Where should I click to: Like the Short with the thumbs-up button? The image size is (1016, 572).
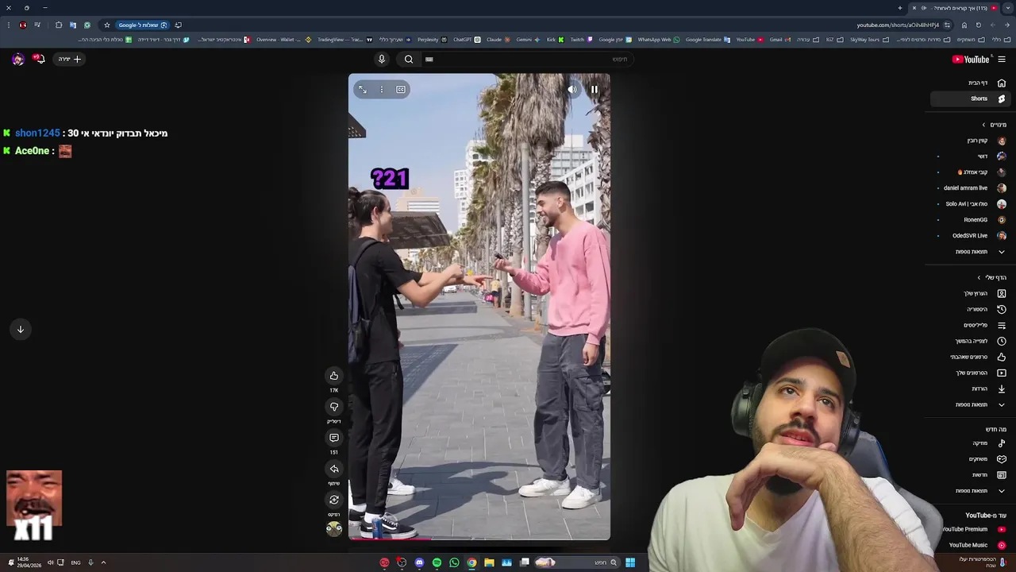coord(334,376)
